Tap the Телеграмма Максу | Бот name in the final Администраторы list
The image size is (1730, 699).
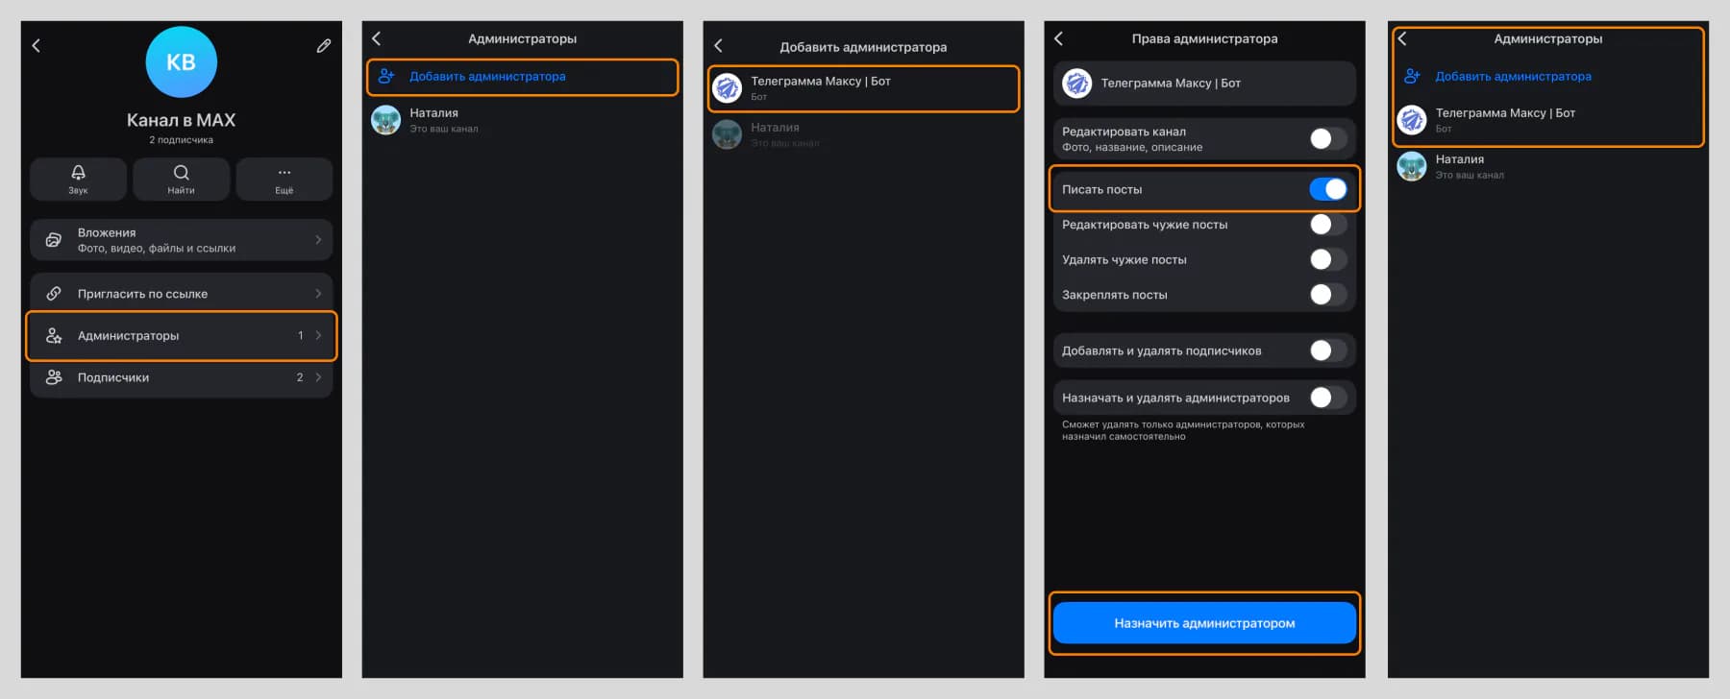1505,112
